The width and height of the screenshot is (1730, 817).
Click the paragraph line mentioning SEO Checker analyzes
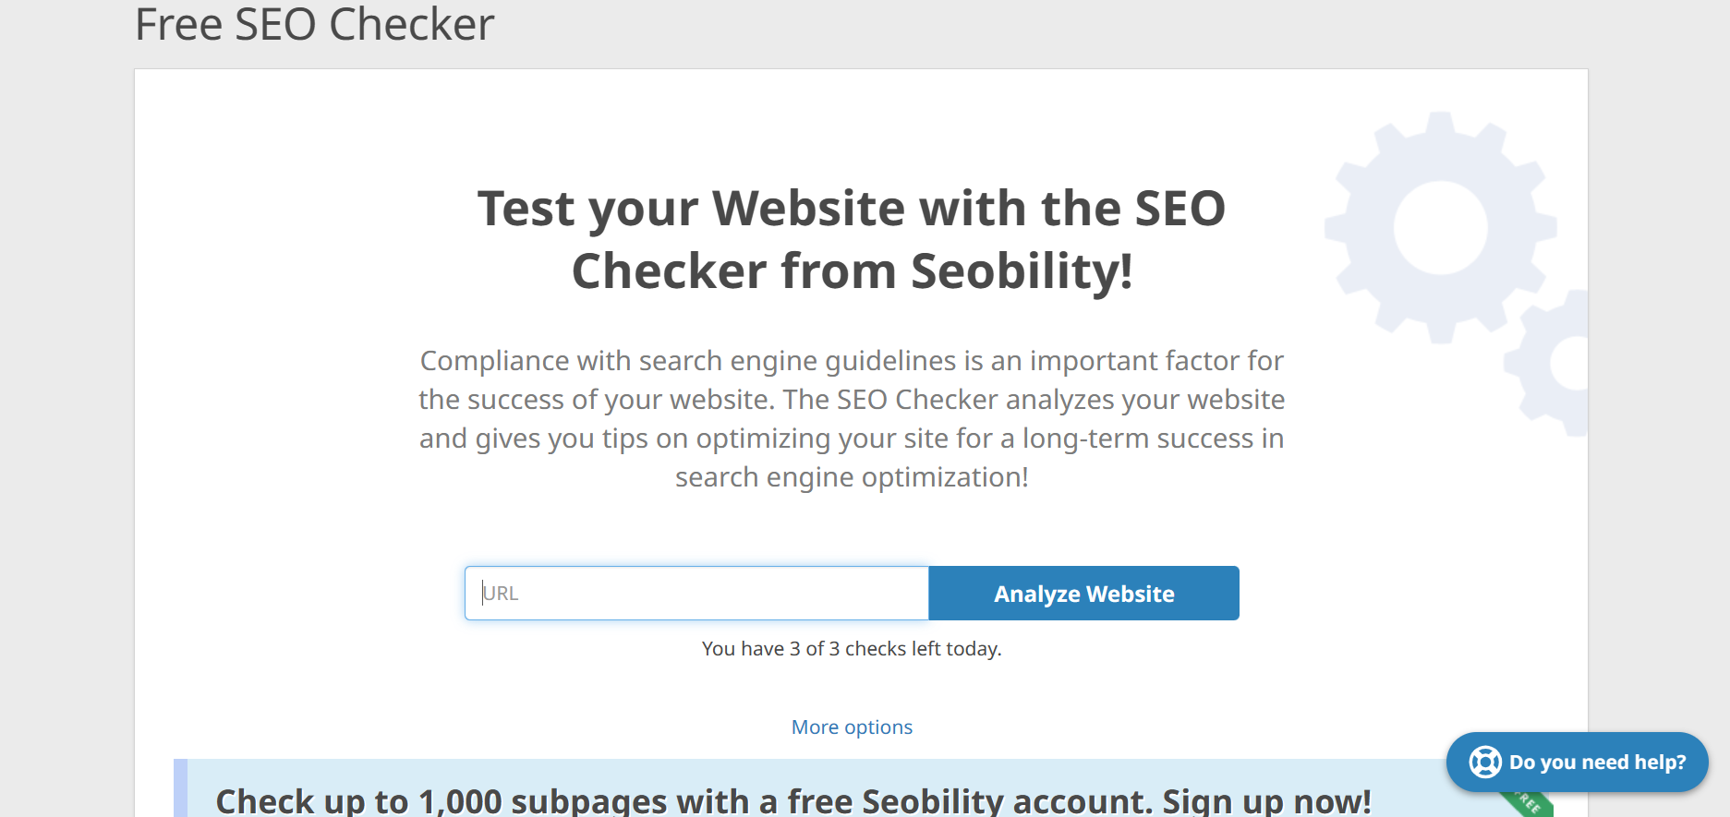852,399
